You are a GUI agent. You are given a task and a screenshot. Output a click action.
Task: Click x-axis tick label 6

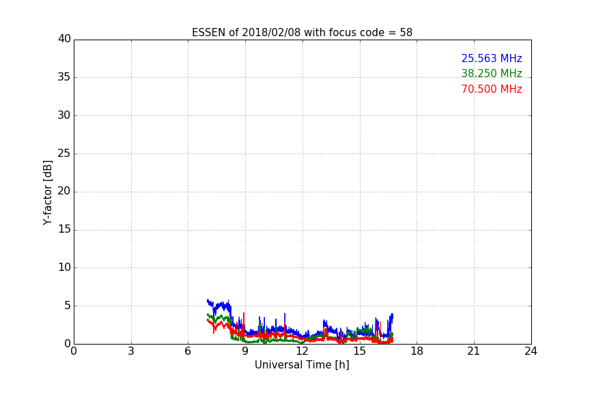pos(188,351)
